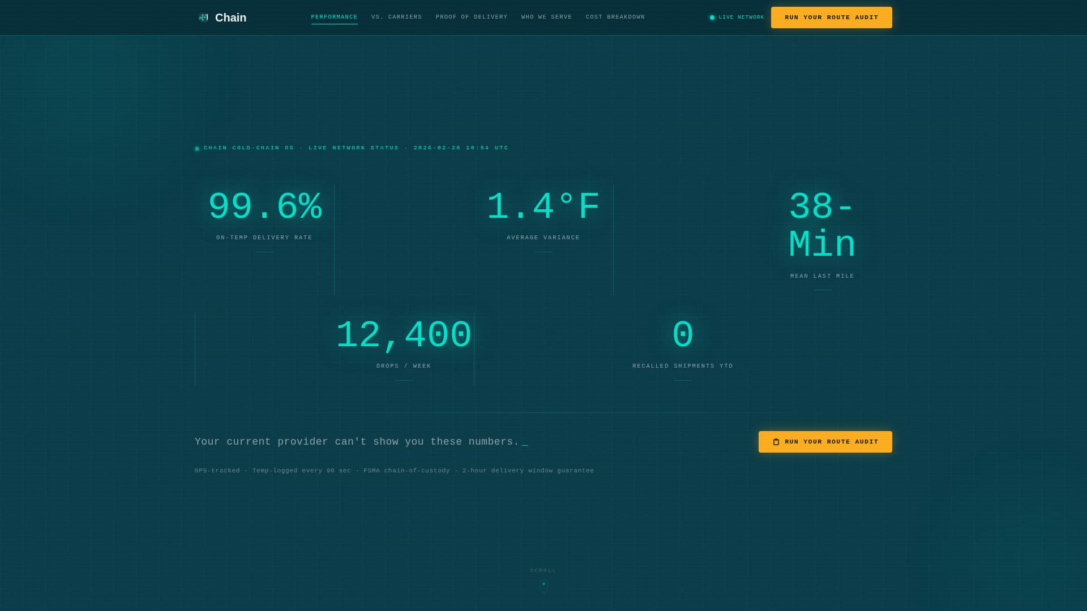Screen dimensions: 1087x611
Task: Switch to the VS. CARRIERS section
Action: click(396, 17)
